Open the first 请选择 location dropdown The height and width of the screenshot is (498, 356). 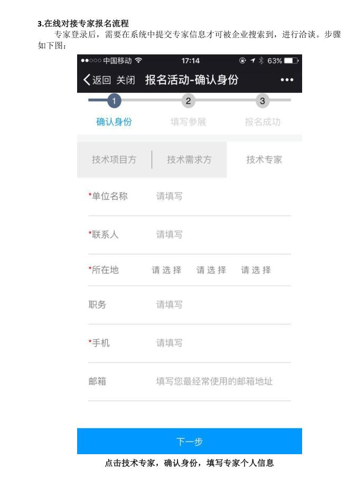click(166, 270)
